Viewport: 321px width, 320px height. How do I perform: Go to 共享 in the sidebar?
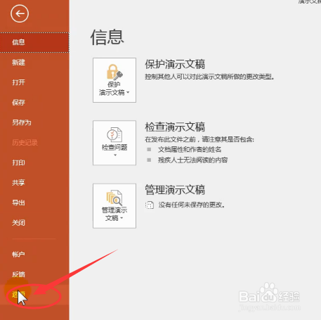click(x=34, y=183)
